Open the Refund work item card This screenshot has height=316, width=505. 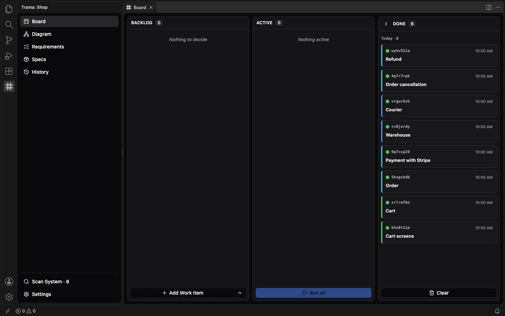coord(439,55)
